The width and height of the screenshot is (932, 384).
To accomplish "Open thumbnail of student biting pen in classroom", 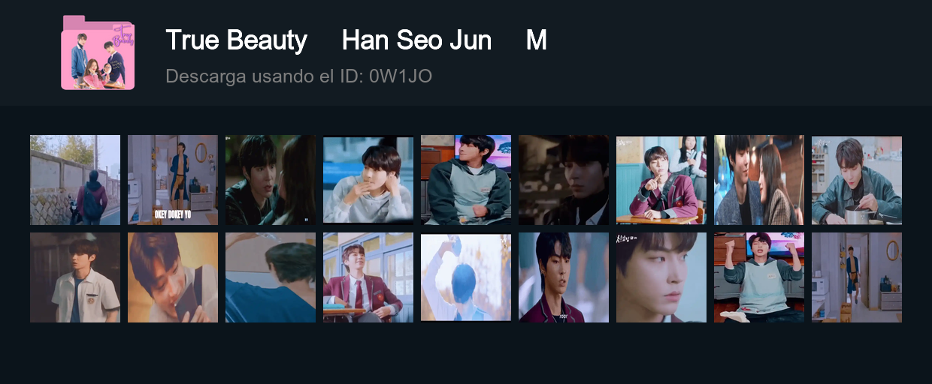I will point(661,180).
